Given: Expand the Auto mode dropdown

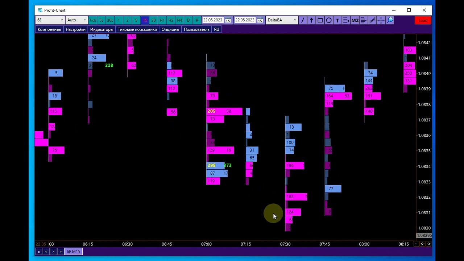Looking at the screenshot, I should point(76,20).
